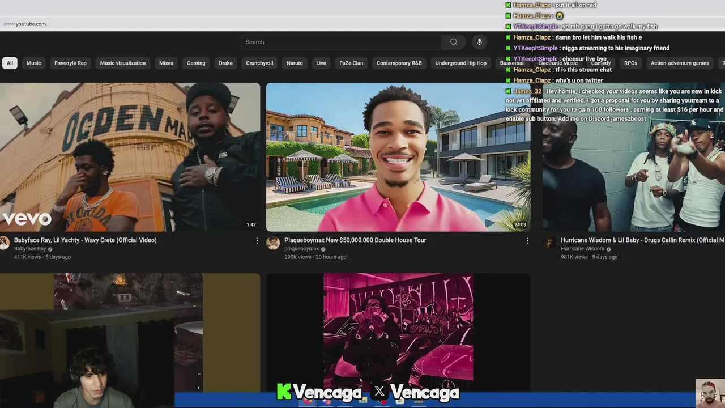Filter feed by Drake chip
This screenshot has width=725, height=408.
[225, 63]
